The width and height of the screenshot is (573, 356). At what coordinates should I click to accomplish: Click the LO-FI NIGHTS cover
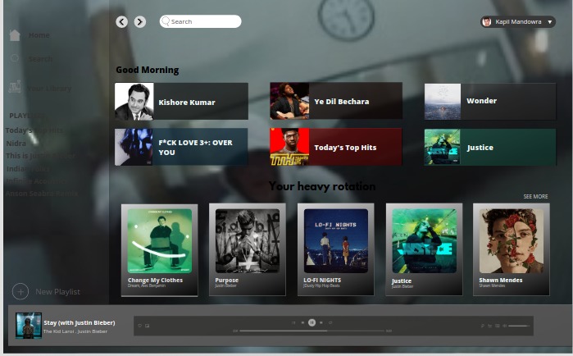pyautogui.click(x=336, y=241)
